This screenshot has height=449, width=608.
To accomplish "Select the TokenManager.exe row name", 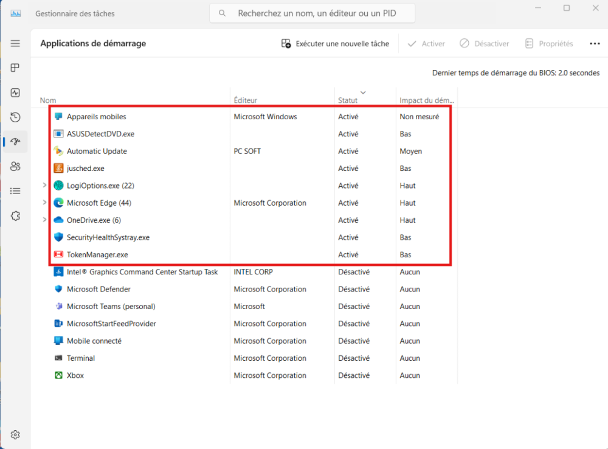I will [x=97, y=254].
